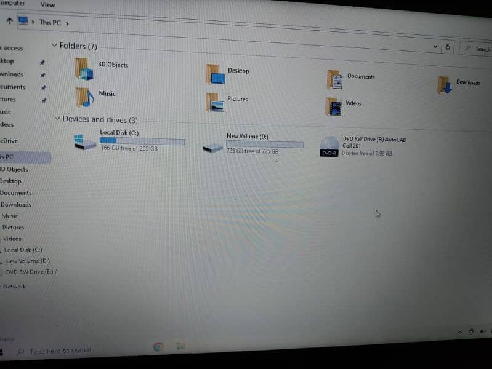Open the 3D Objects folder icon
Image resolution: width=492 pixels, height=369 pixels.
pos(84,69)
